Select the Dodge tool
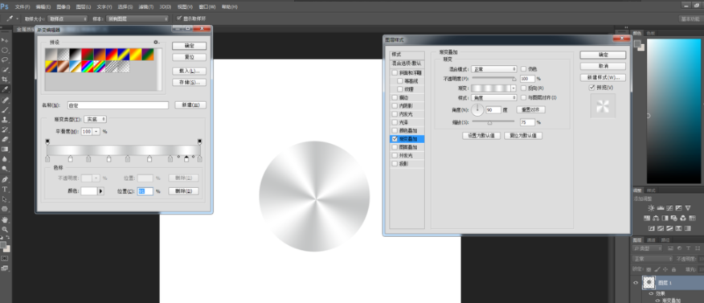This screenshot has height=303, width=704. tap(6, 169)
